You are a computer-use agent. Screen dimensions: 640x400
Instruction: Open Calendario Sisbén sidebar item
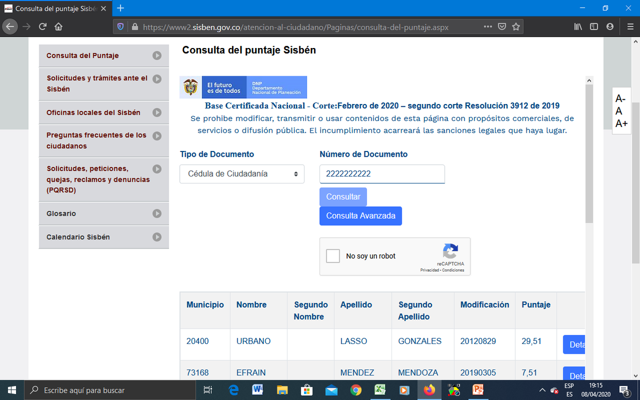(x=104, y=237)
